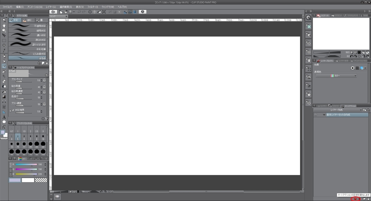This screenshot has width=371, height=201.
Task: Open レイヤー作成 action set dropdown
Action: [x=338, y=110]
